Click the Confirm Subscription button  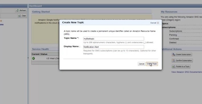tap(182, 61)
